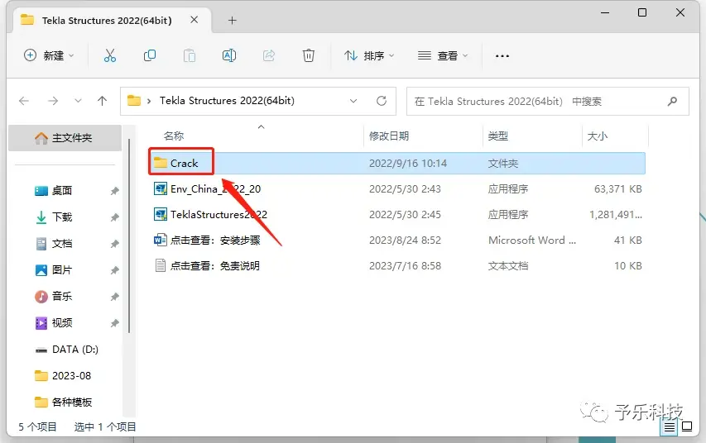Unpin 文档 using its pin icon
Viewport: 706px width, 443px height.
click(x=114, y=244)
